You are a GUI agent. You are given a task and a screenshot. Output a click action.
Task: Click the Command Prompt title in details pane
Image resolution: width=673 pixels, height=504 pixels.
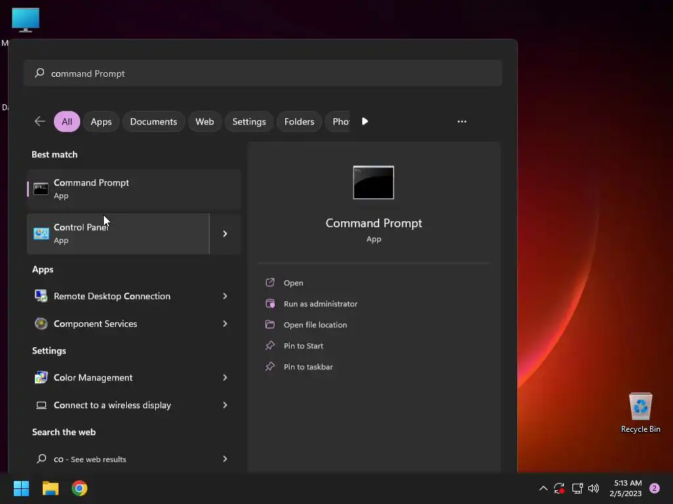click(373, 223)
